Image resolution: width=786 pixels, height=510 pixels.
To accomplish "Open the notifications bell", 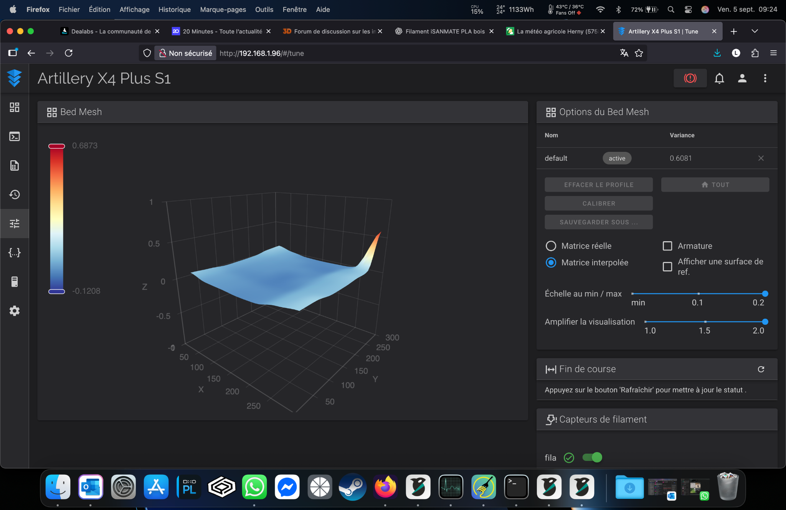I will click(720, 78).
